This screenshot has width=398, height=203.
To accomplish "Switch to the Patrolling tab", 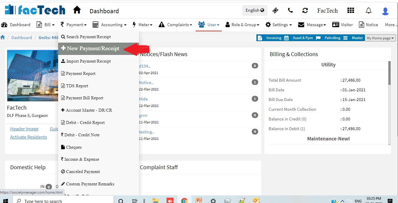I will click(x=329, y=38).
